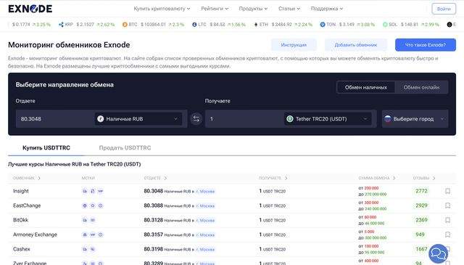Sort table by Отдаете column
Image resolution: width=464 pixels, height=265 pixels.
click(x=155, y=178)
